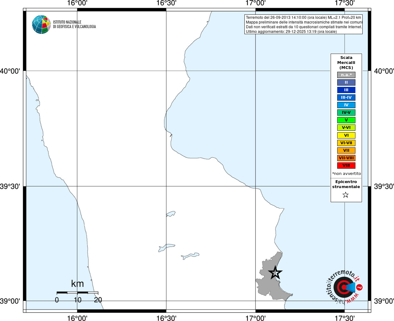Screen dimensions: 394x321
Task: Click the orange VII intensity legend swatch
Action: click(346, 150)
